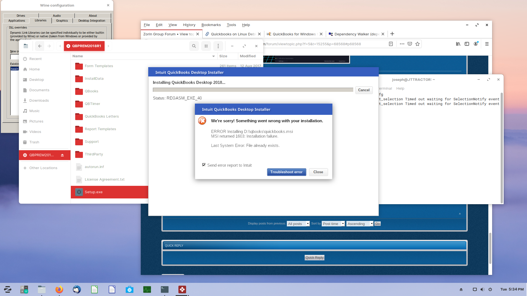Image resolution: width=527 pixels, height=296 pixels.
Task: Click the installer progress bar
Action: tap(253, 90)
